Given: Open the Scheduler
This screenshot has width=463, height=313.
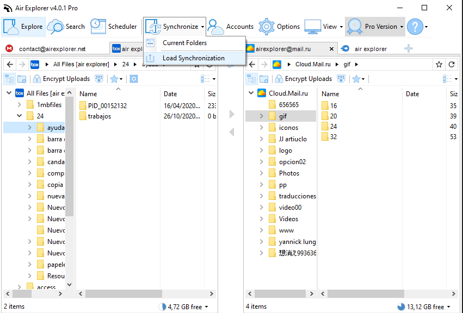Looking at the screenshot, I should pyautogui.click(x=114, y=27).
